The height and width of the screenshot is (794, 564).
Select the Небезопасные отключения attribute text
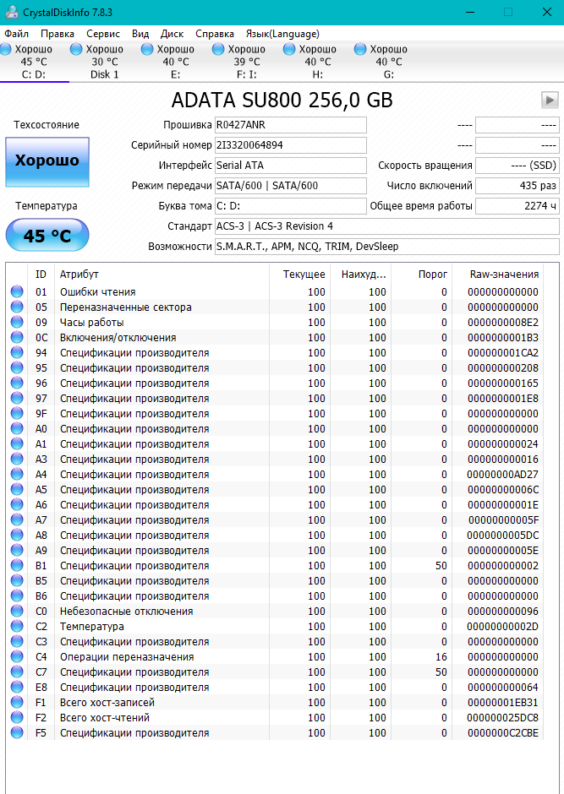[126, 612]
